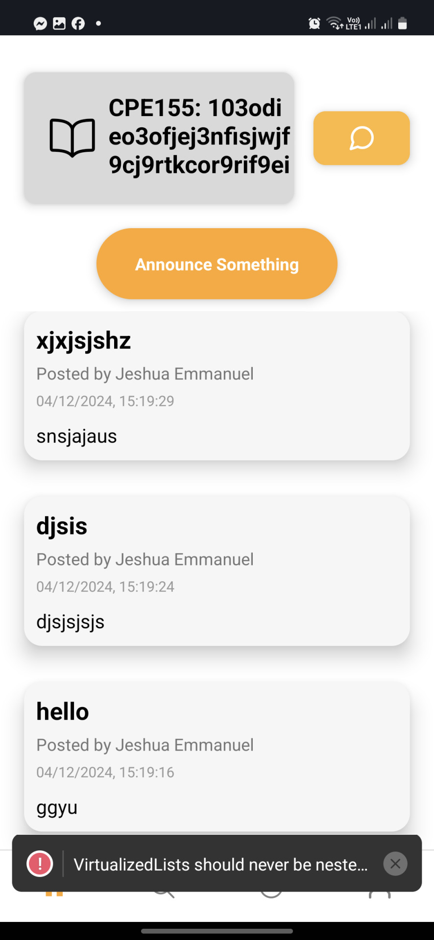Tap the Messenger notification icon
Screen dimensions: 434x940
pyautogui.click(x=40, y=23)
